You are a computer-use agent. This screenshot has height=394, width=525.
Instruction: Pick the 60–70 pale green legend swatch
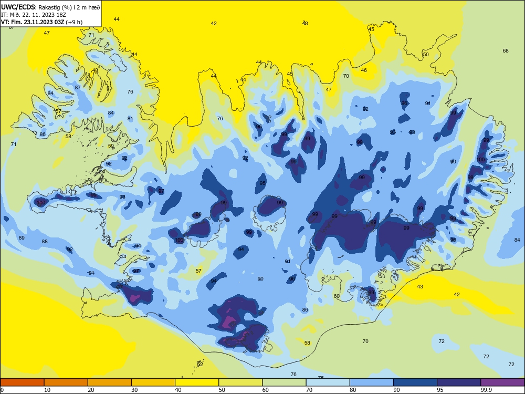click(284, 382)
